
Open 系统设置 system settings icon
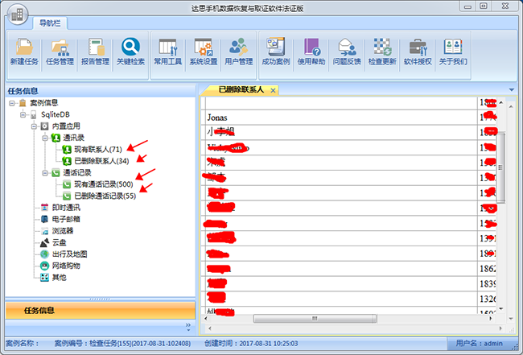(203, 52)
